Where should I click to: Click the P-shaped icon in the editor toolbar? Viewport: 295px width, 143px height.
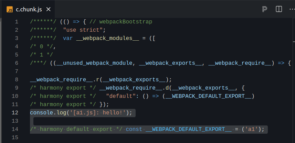[x=265, y=9]
